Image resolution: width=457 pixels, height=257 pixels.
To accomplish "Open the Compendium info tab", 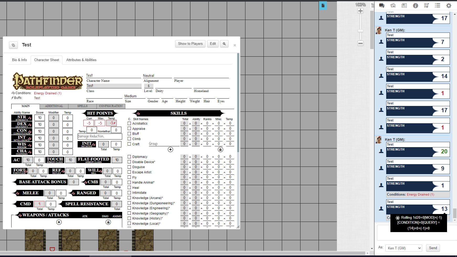I will pos(415,6).
